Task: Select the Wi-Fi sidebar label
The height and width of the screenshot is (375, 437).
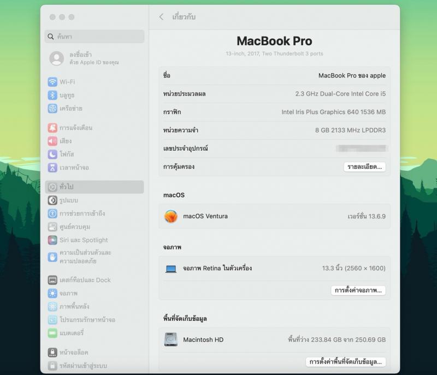Action: coord(67,82)
